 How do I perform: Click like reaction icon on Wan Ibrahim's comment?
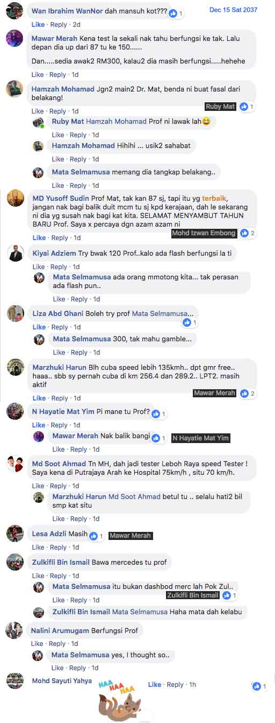click(x=173, y=13)
